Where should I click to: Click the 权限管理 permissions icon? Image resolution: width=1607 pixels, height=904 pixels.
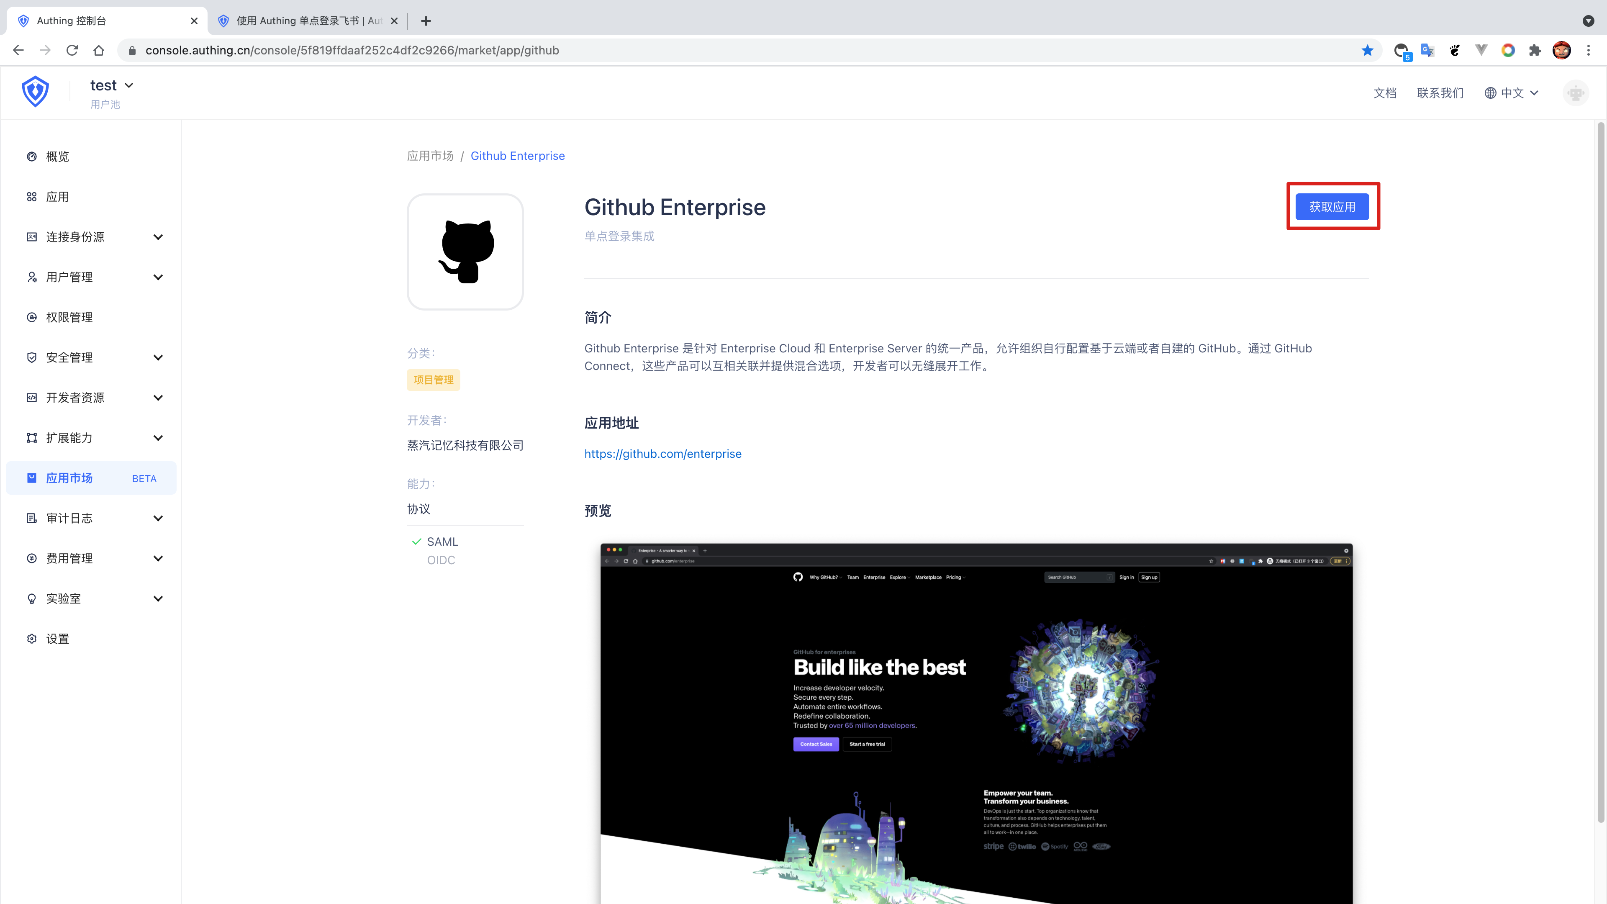click(32, 317)
